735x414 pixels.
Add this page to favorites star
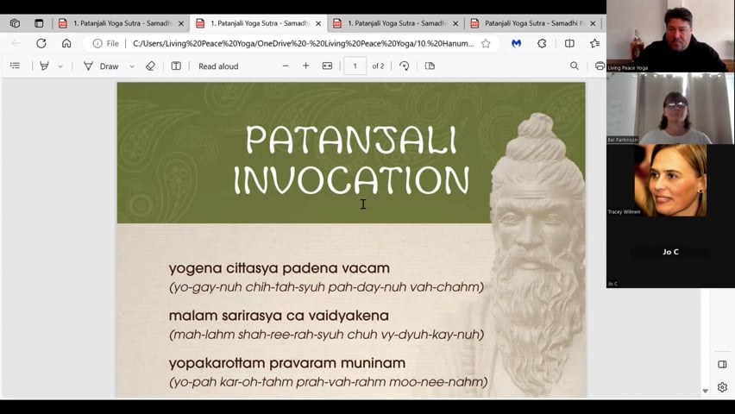point(486,43)
